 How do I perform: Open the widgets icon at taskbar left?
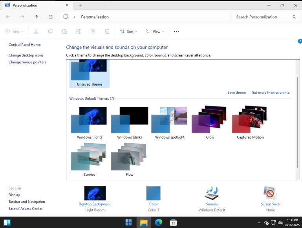pos(7,223)
